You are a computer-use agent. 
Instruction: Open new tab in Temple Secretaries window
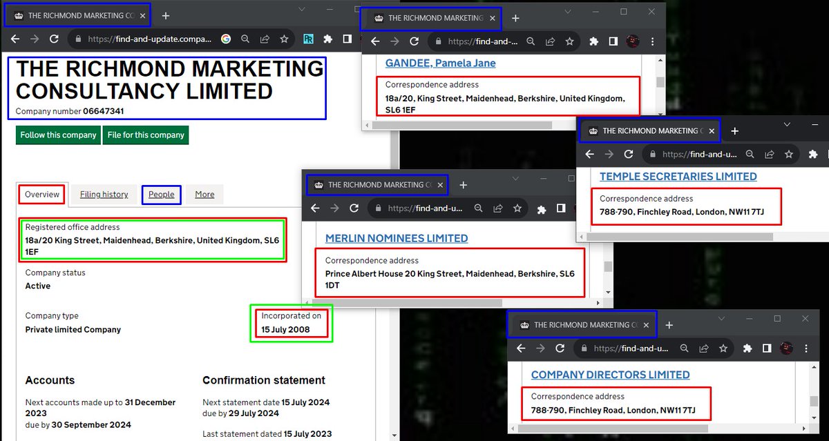click(x=735, y=130)
